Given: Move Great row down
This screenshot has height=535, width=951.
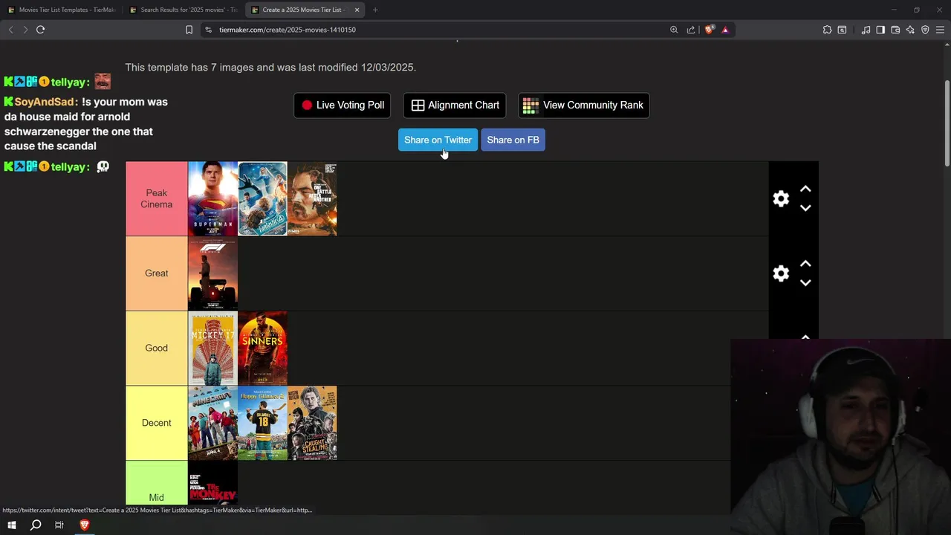Looking at the screenshot, I should (x=805, y=282).
